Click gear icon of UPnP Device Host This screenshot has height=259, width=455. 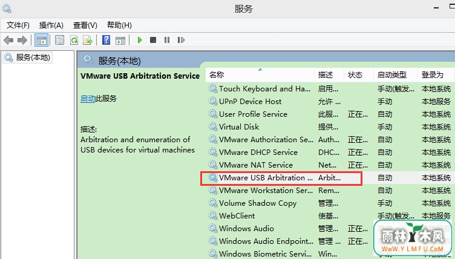point(213,101)
